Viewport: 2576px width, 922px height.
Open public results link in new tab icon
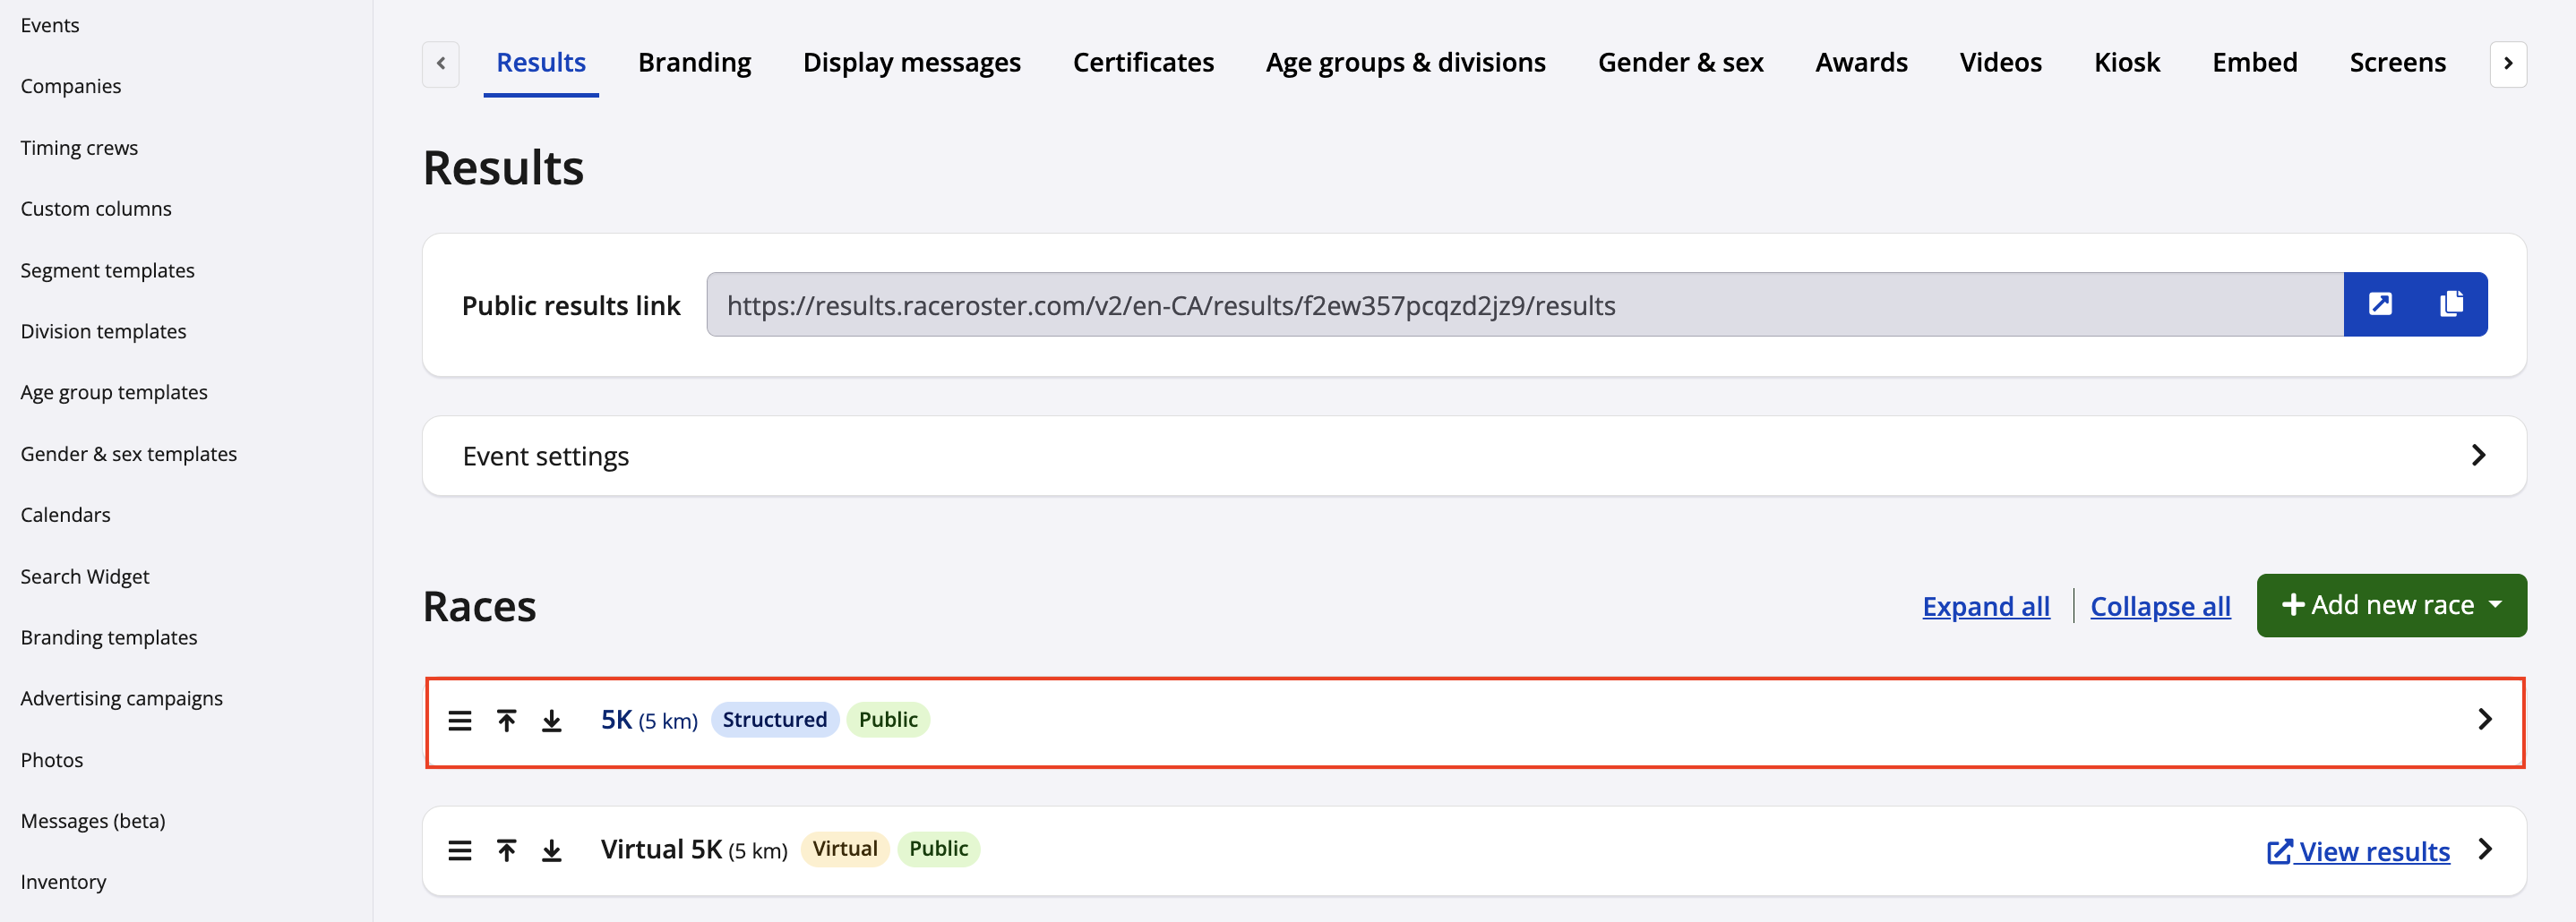[2379, 303]
